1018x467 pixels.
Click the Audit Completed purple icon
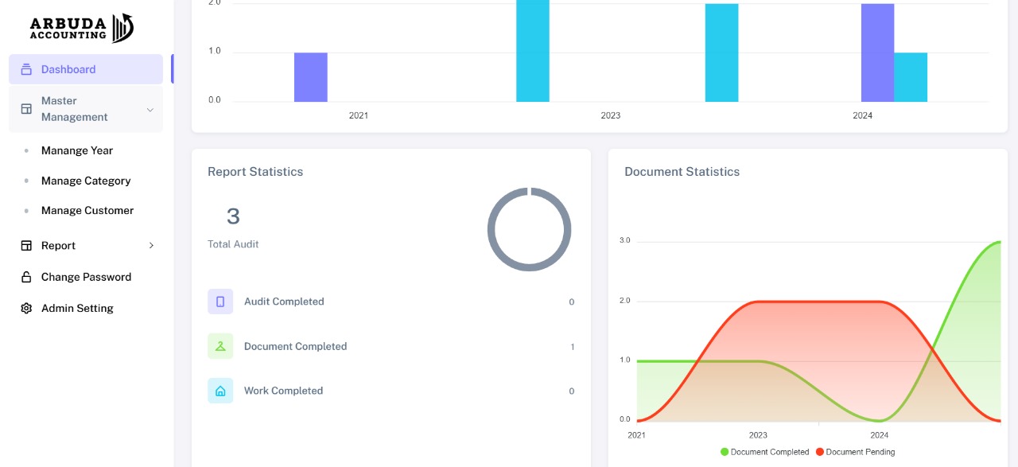click(x=220, y=302)
